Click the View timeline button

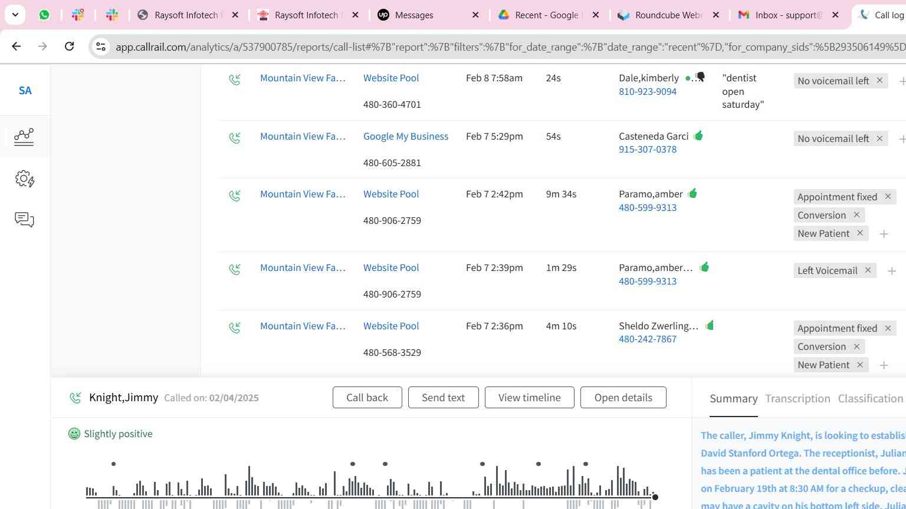[x=529, y=398]
